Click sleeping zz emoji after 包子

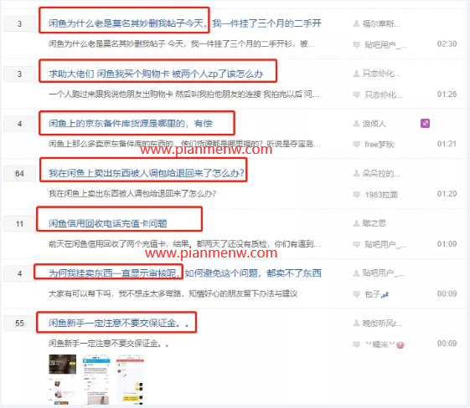(385, 295)
